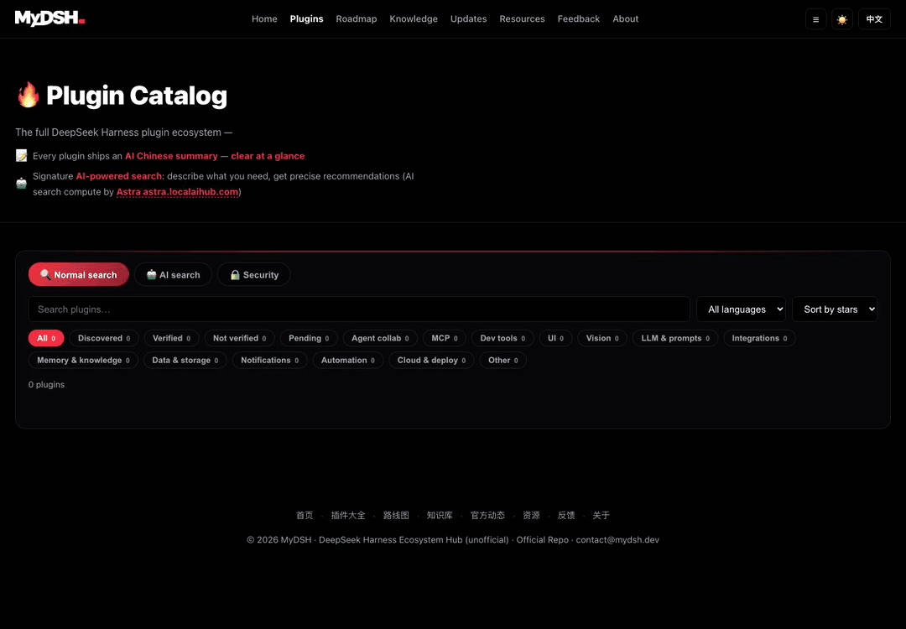
Task: Open the Sort by stars dropdown
Action: point(835,309)
